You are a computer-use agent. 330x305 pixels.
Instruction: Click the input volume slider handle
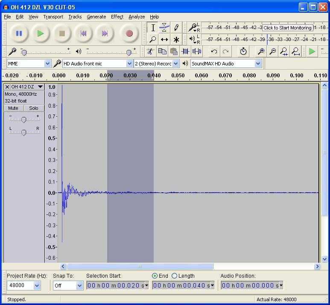[x=24, y=53]
